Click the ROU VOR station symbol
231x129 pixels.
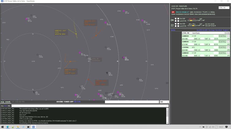(37, 55)
